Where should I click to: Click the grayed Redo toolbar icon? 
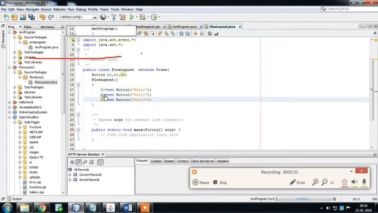click(51, 17)
